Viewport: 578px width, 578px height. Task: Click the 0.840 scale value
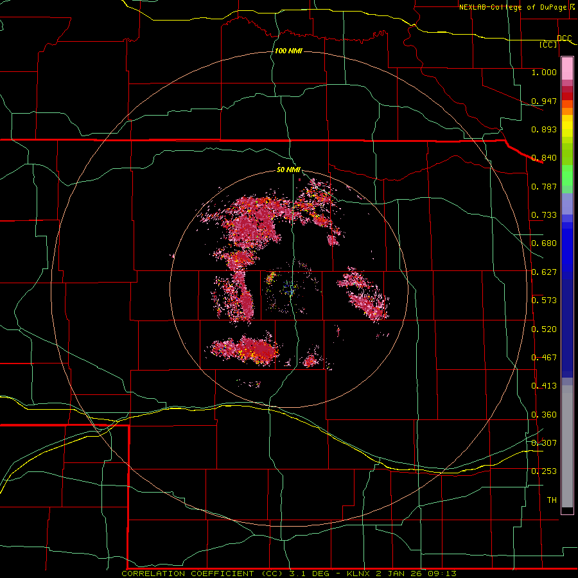(x=544, y=158)
